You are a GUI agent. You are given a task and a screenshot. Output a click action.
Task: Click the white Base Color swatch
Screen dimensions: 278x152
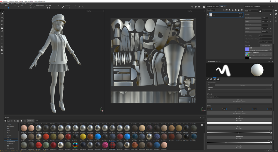(239, 123)
